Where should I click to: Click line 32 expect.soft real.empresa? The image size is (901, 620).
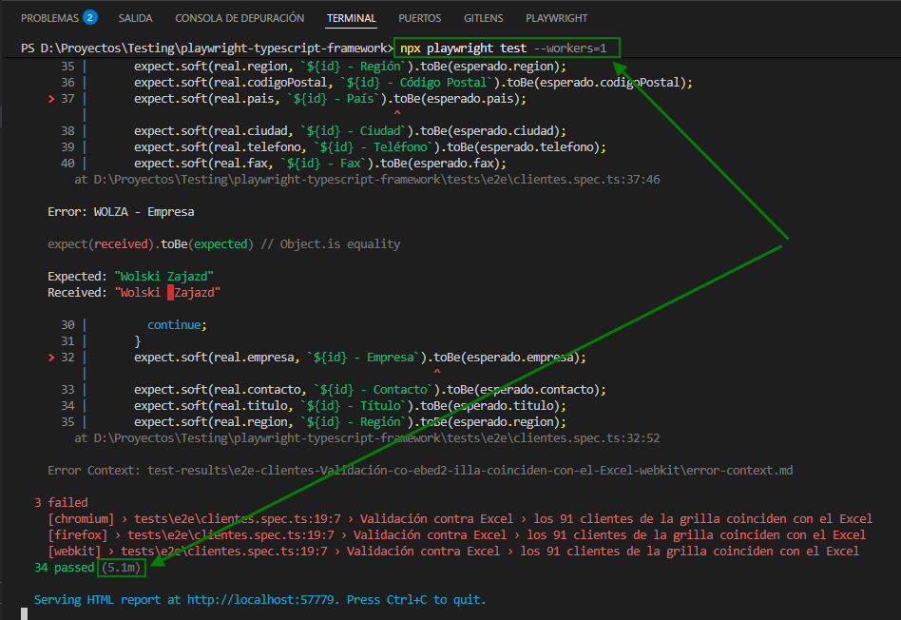tap(359, 358)
